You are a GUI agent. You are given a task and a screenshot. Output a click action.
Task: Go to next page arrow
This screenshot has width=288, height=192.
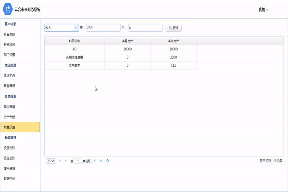coord(95,161)
